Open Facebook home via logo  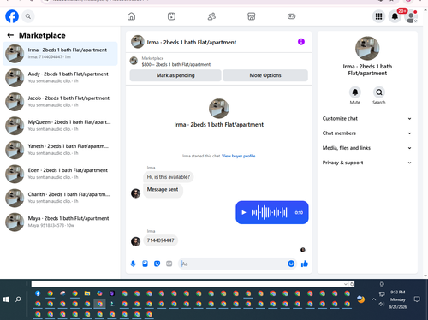(12, 16)
